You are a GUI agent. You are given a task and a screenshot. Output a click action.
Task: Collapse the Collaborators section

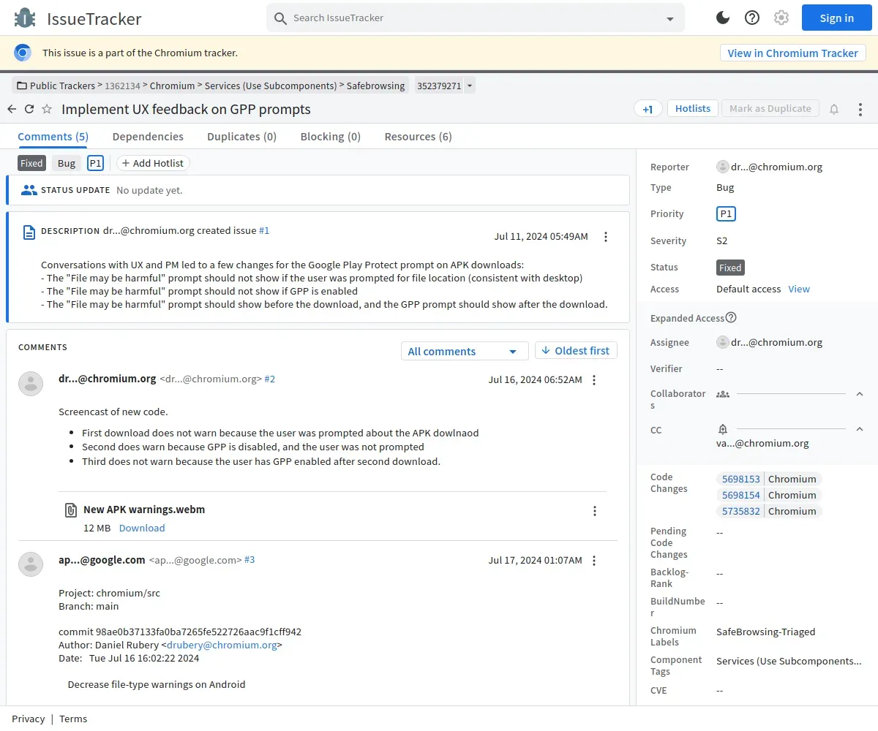(x=860, y=394)
